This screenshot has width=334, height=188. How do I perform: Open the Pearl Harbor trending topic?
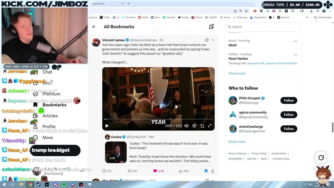pos(238,58)
